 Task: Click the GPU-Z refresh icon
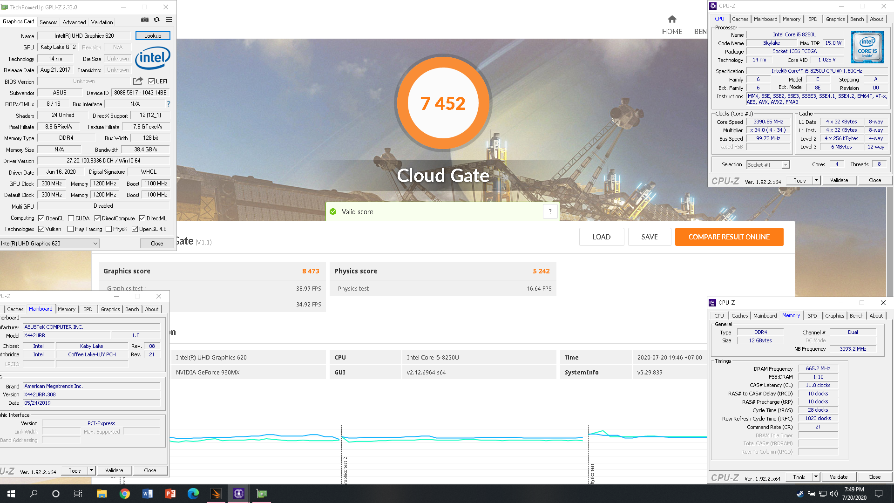pyautogui.click(x=157, y=20)
